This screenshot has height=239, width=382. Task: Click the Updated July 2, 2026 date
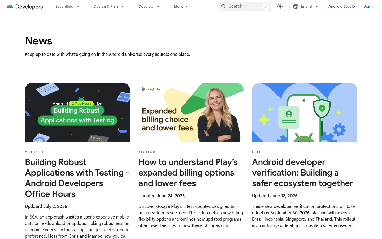click(46, 206)
